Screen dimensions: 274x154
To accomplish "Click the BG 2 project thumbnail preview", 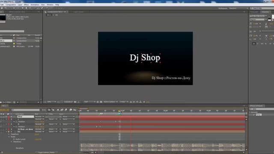I will pyautogui.click(x=3, y=18).
